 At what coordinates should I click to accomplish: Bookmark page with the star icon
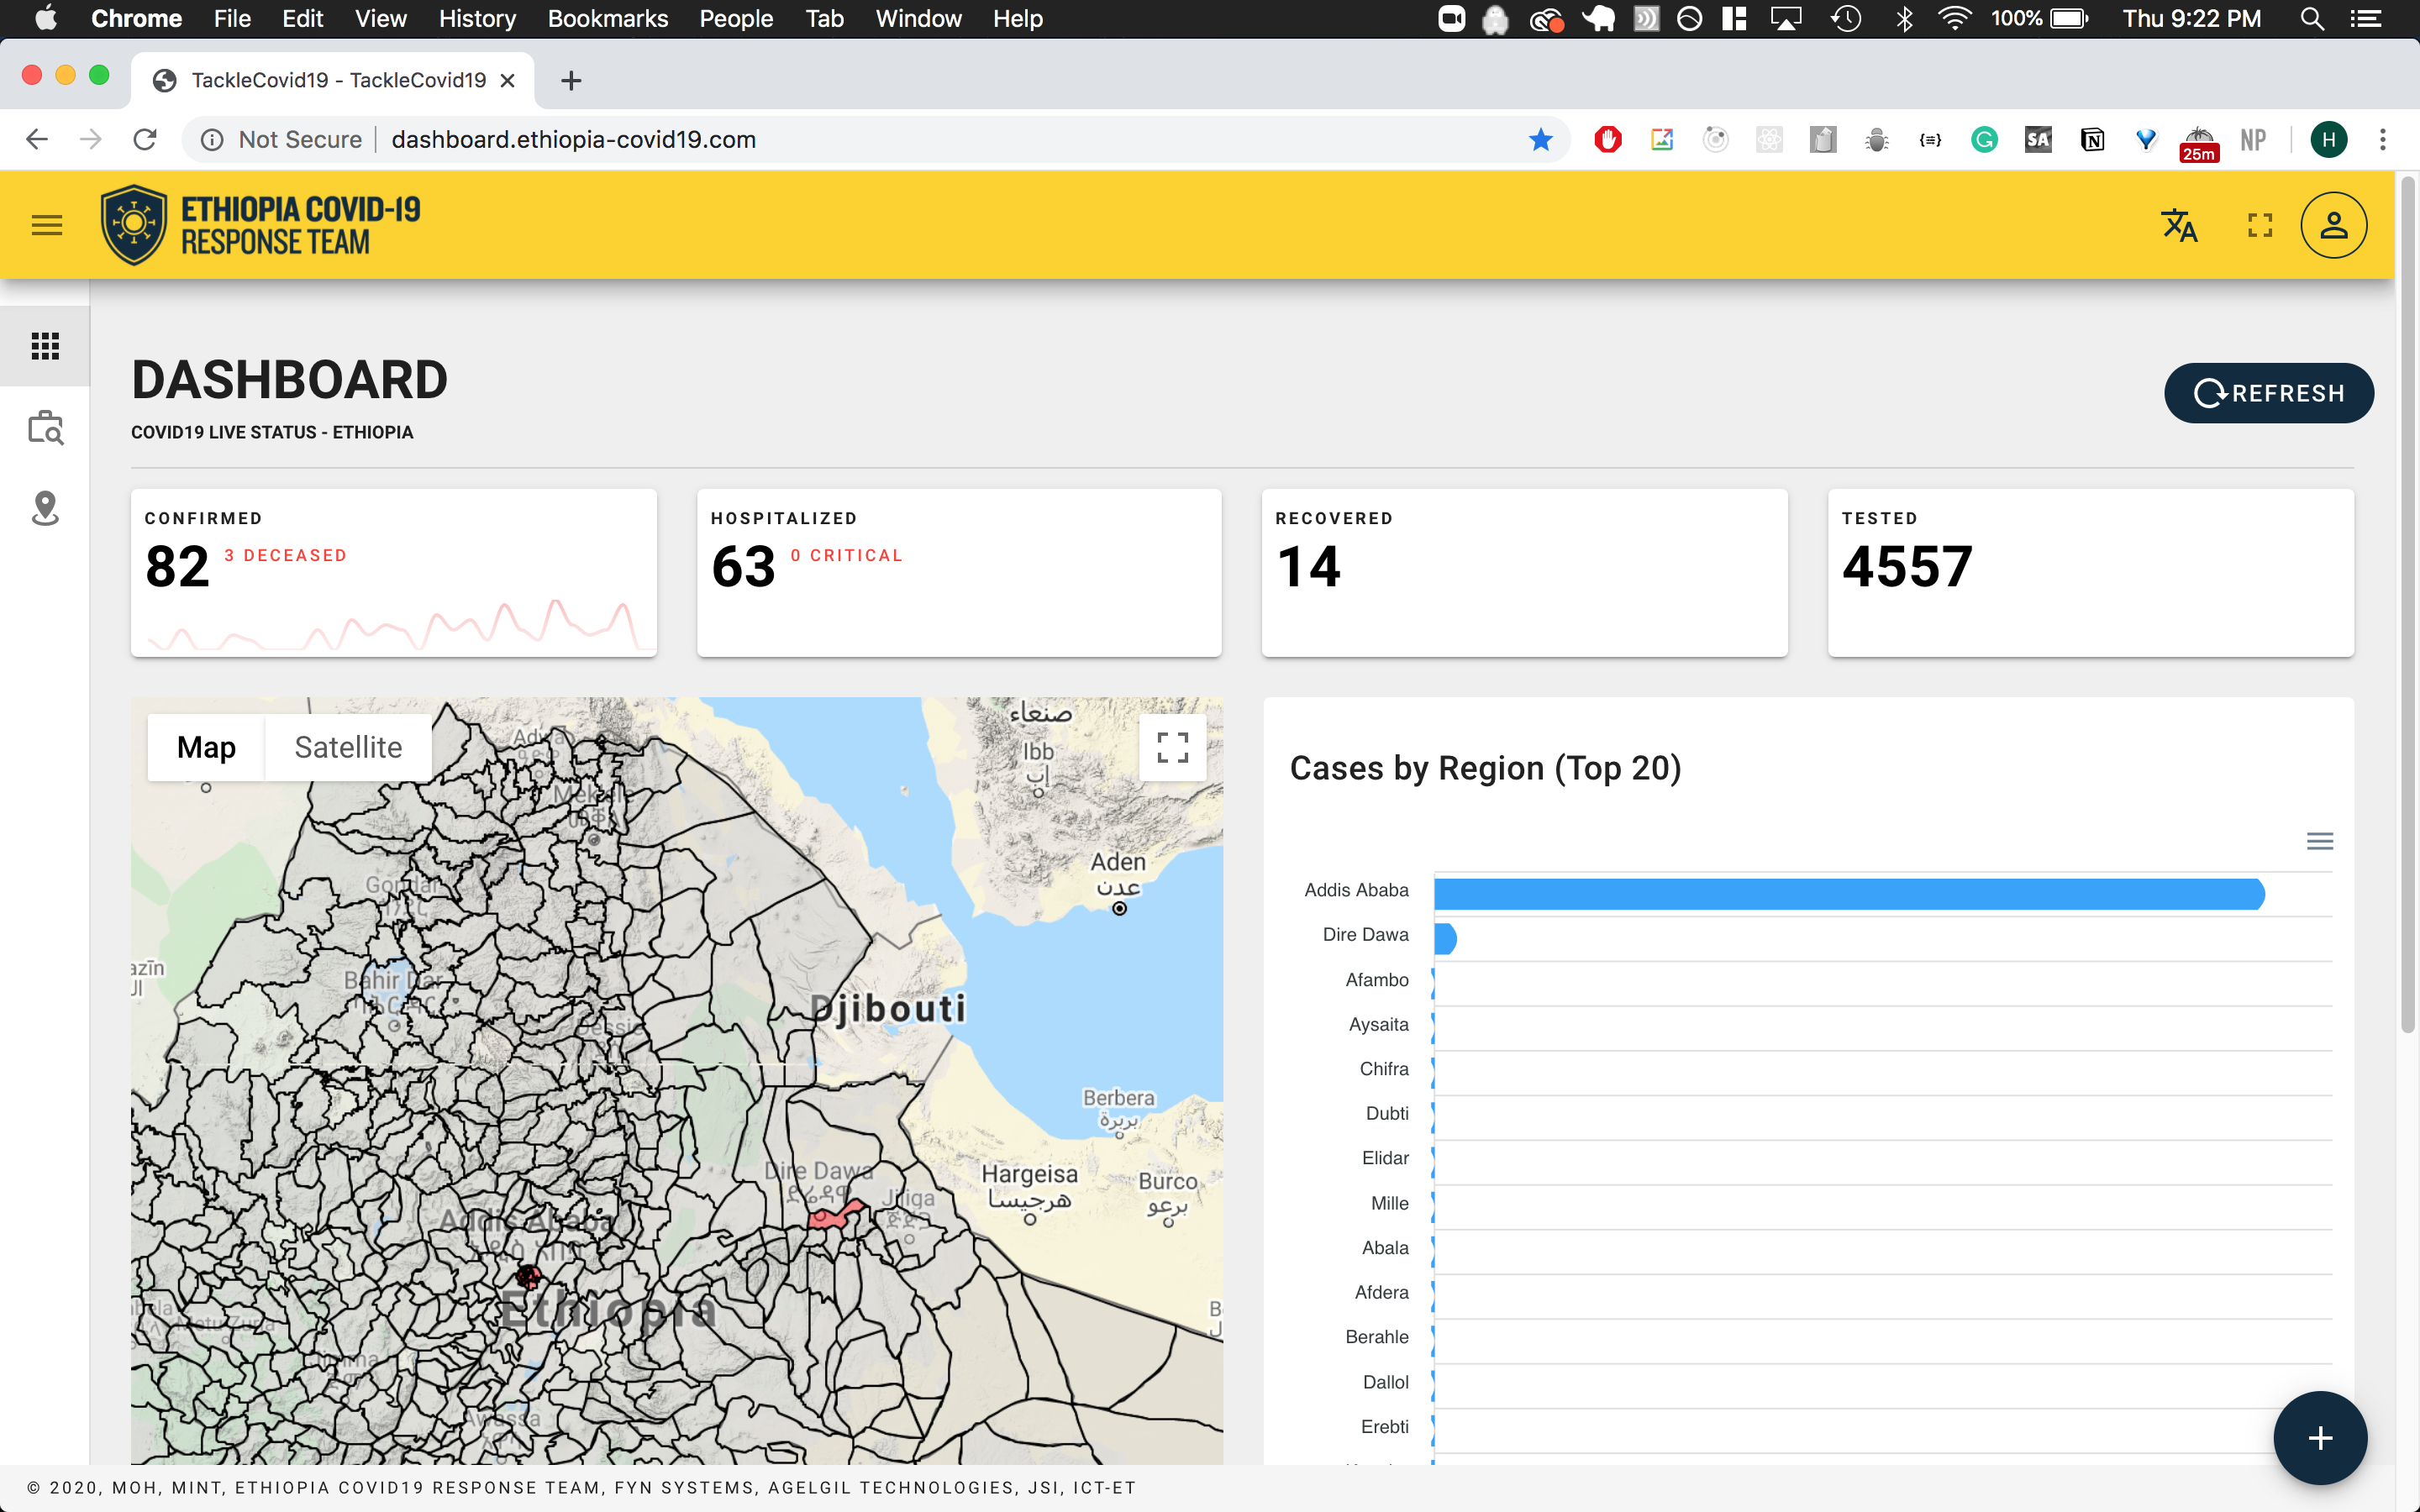coord(1540,140)
